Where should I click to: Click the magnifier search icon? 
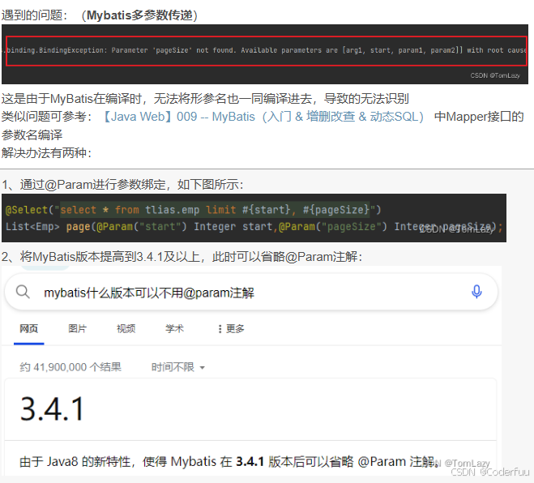pyautogui.click(x=23, y=292)
